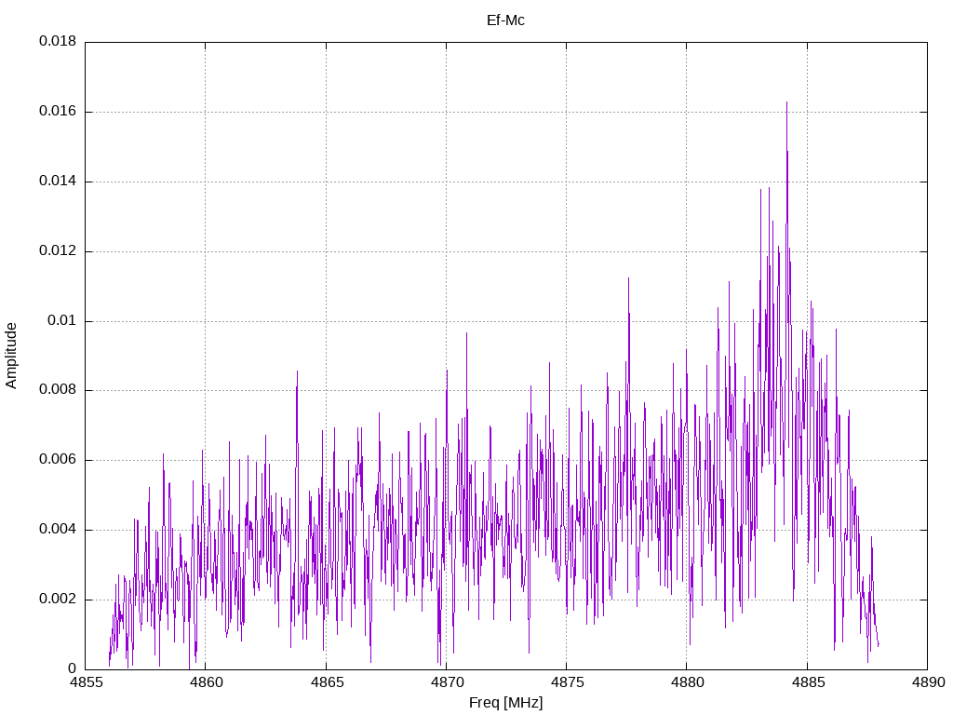Viewport: 953px width, 715px height.
Task: Click the plot title 'Ef-Mc'
Action: click(505, 20)
